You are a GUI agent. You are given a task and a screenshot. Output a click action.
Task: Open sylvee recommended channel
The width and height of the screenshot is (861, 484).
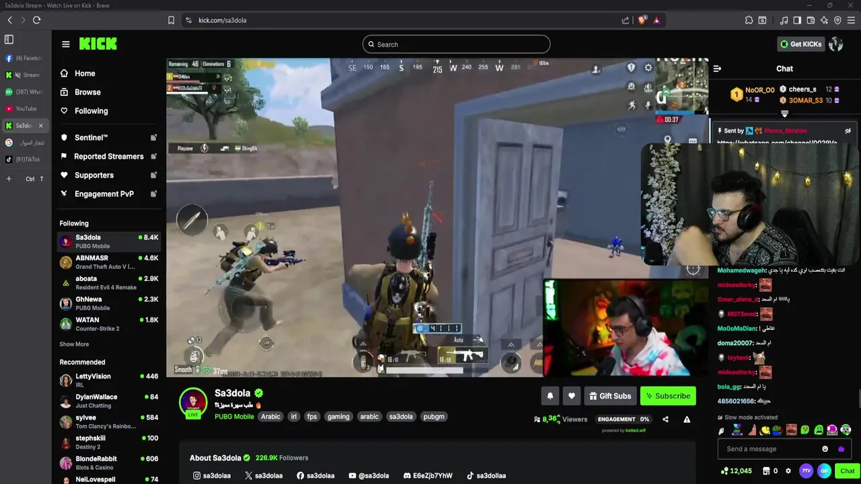(x=108, y=421)
